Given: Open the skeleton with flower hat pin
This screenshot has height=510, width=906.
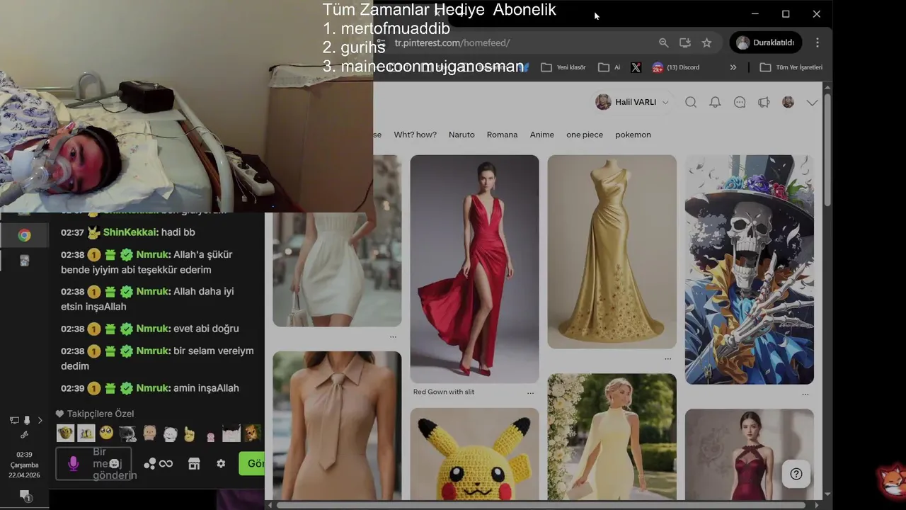Looking at the screenshot, I should pos(749,269).
